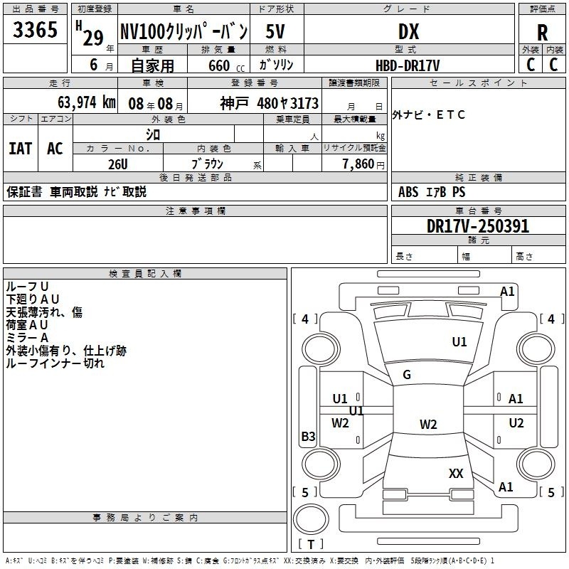Click the lot number 3365
This screenshot has width=569, height=569.
[x=36, y=31]
